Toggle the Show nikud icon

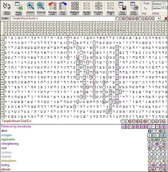click(x=7, y=6)
